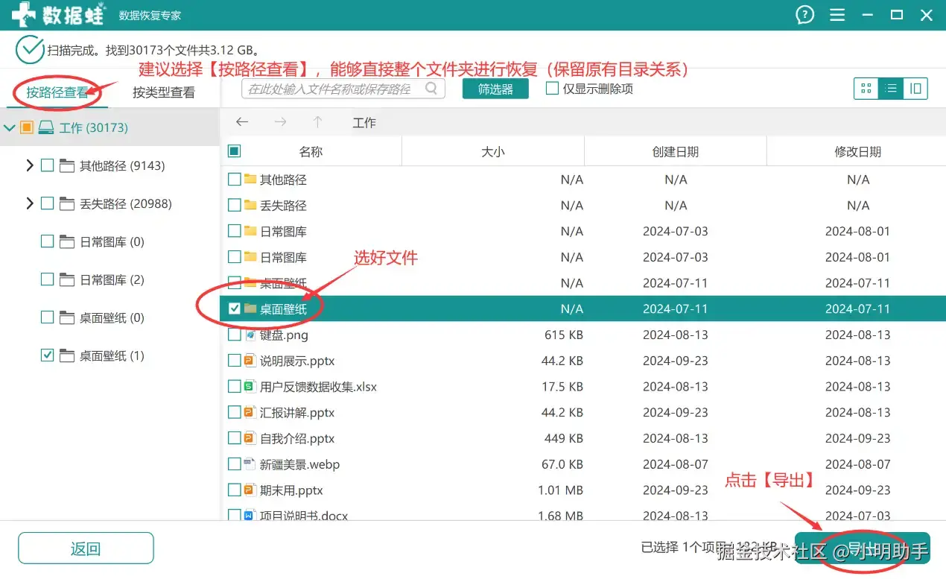Click the PowerPoint icon of 说明展示.pptx
Viewport: 946px width, 579px height.
click(x=251, y=361)
